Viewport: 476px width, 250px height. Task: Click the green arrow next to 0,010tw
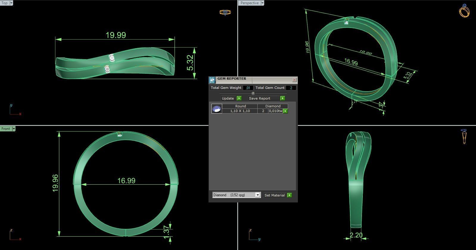[285, 111]
